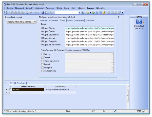Browse file for Zásoby XSLT transformation

click(x=112, y=54)
